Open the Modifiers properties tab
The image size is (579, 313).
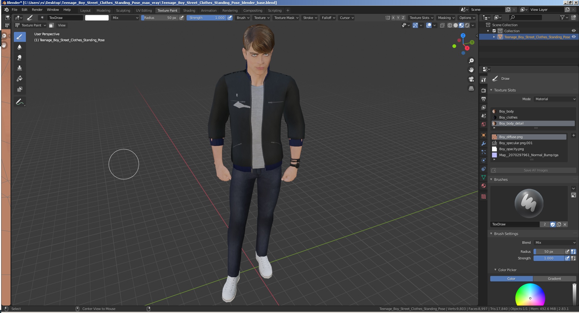484,144
